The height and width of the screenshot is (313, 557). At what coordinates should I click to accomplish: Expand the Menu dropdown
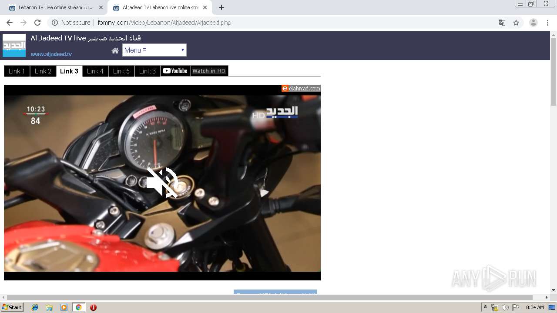click(154, 50)
